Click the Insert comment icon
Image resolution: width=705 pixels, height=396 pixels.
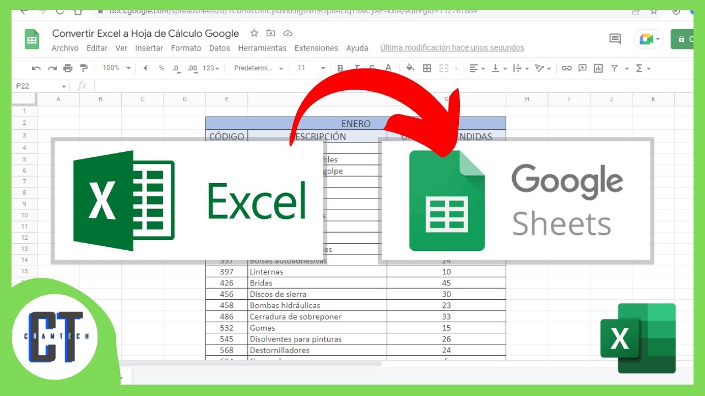coord(582,68)
